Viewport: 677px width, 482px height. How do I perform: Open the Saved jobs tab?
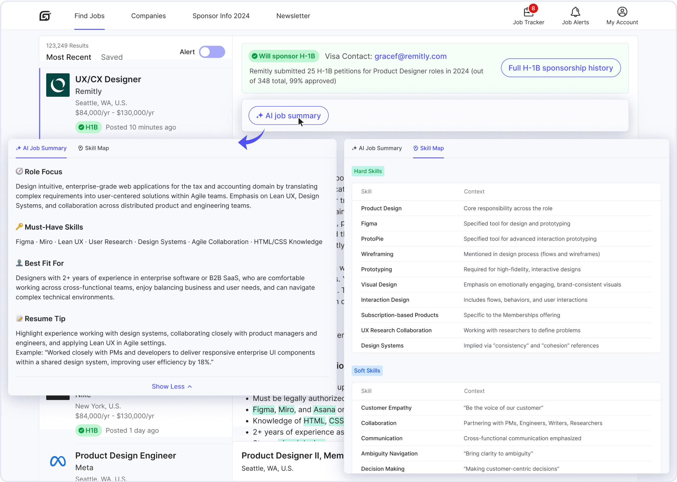(111, 57)
